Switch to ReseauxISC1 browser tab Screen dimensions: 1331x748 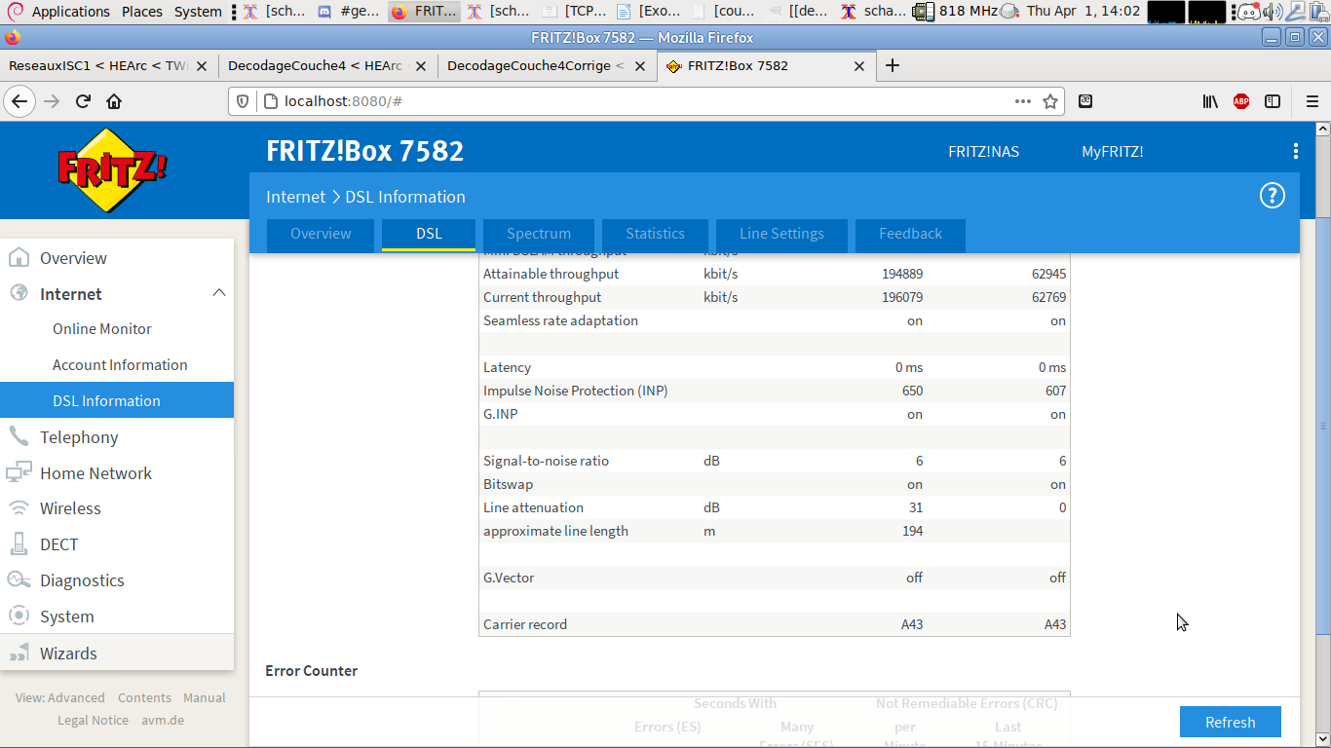108,65
